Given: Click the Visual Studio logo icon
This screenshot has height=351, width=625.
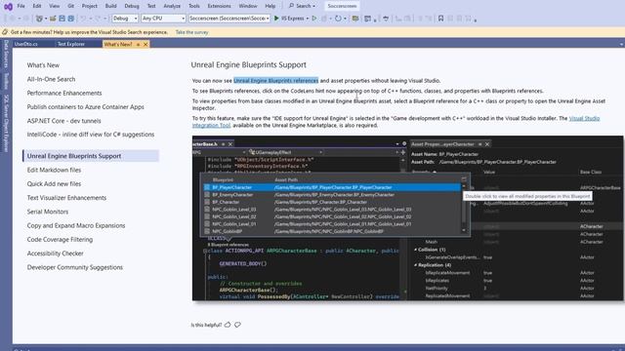Looking at the screenshot, I should point(8,7).
